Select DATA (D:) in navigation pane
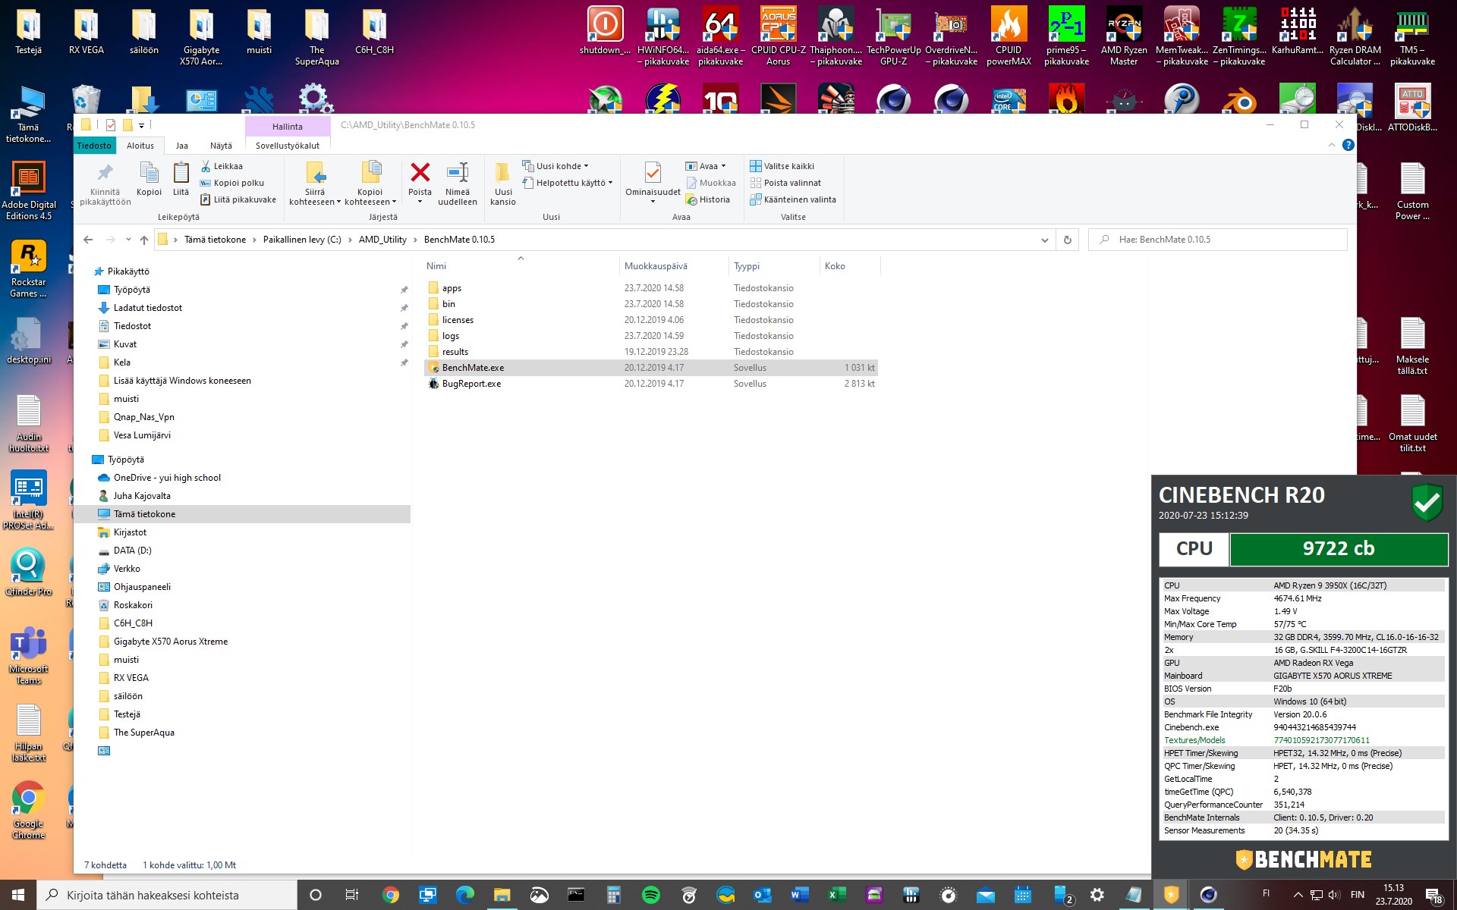The height and width of the screenshot is (910, 1457). [132, 551]
